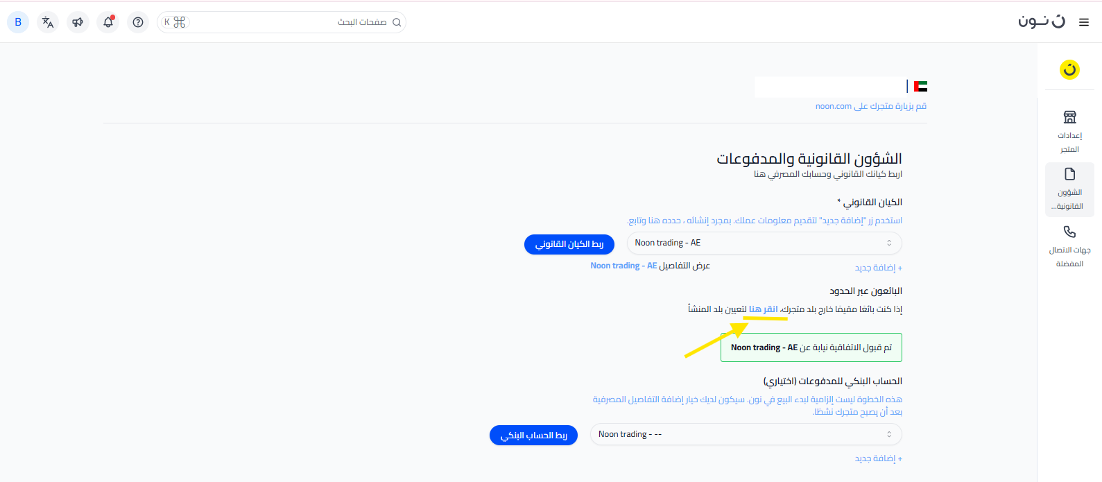Screen dimensions: 1102x482
Task: Click the blue link legal entity button
Action: coord(569,244)
